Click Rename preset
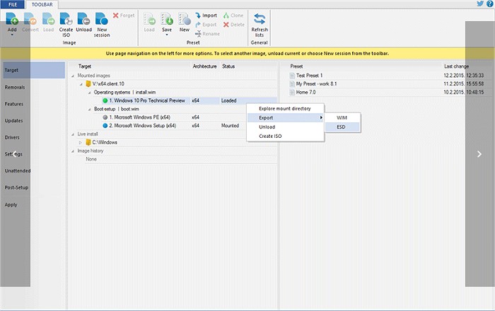The image size is (495, 311). click(x=207, y=34)
